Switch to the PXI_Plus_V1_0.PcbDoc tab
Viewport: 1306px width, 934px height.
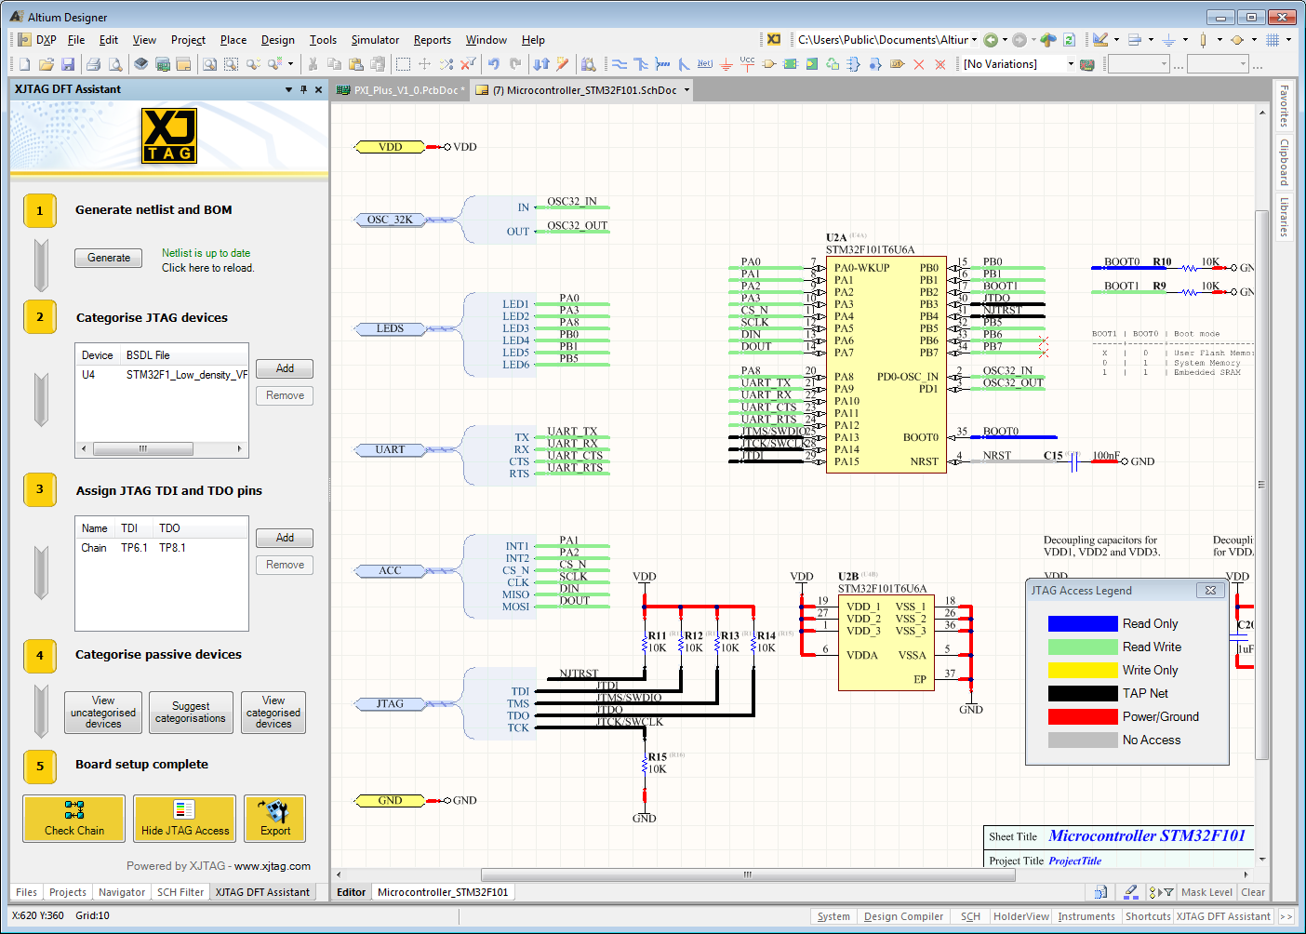[x=401, y=90]
